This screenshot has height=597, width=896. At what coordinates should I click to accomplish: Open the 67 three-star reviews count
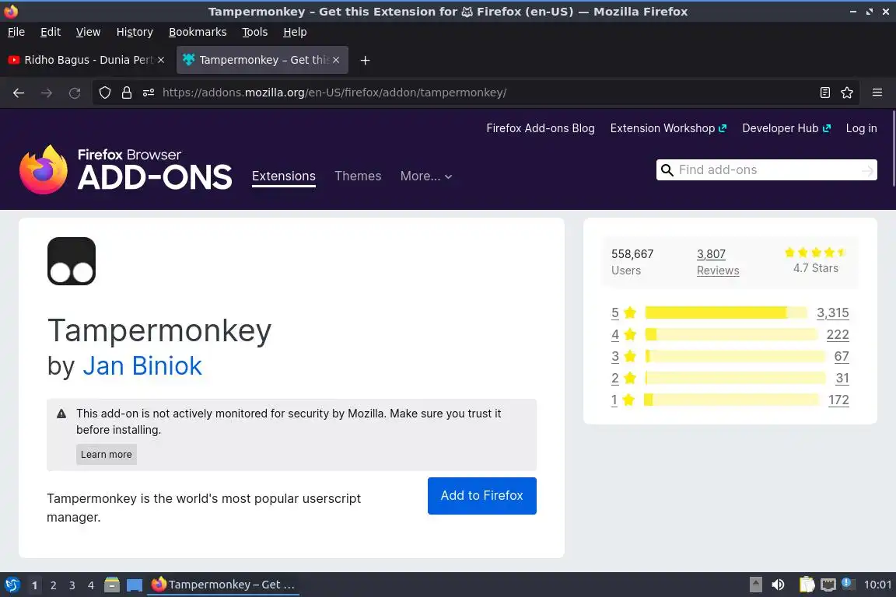841,356
